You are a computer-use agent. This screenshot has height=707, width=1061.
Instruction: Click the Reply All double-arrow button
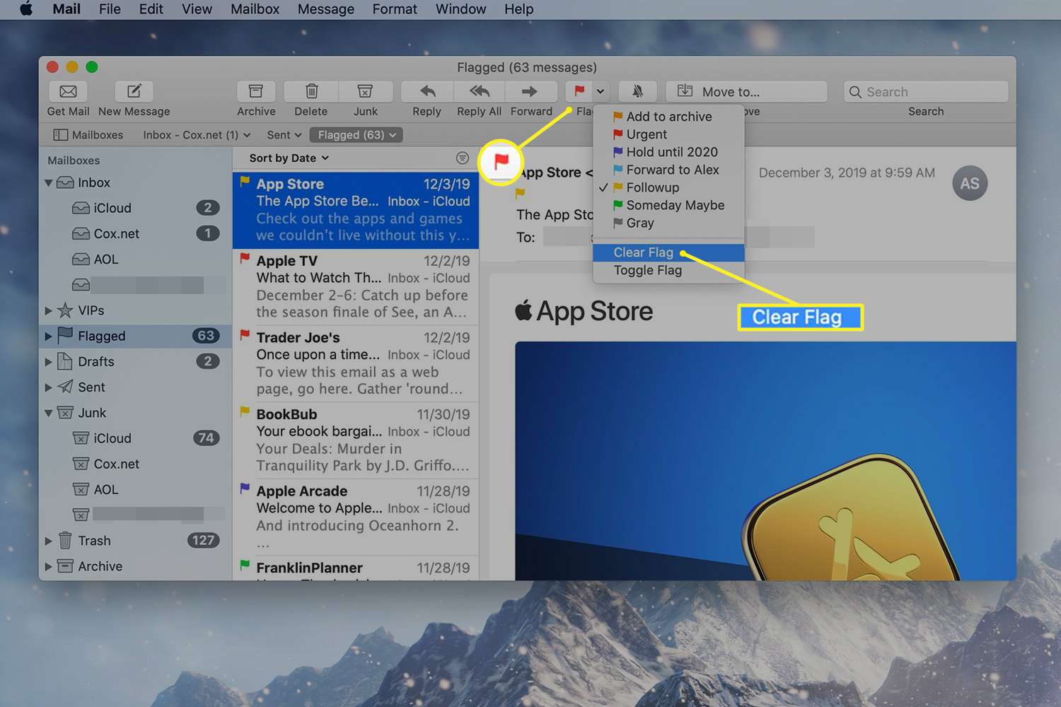[479, 91]
